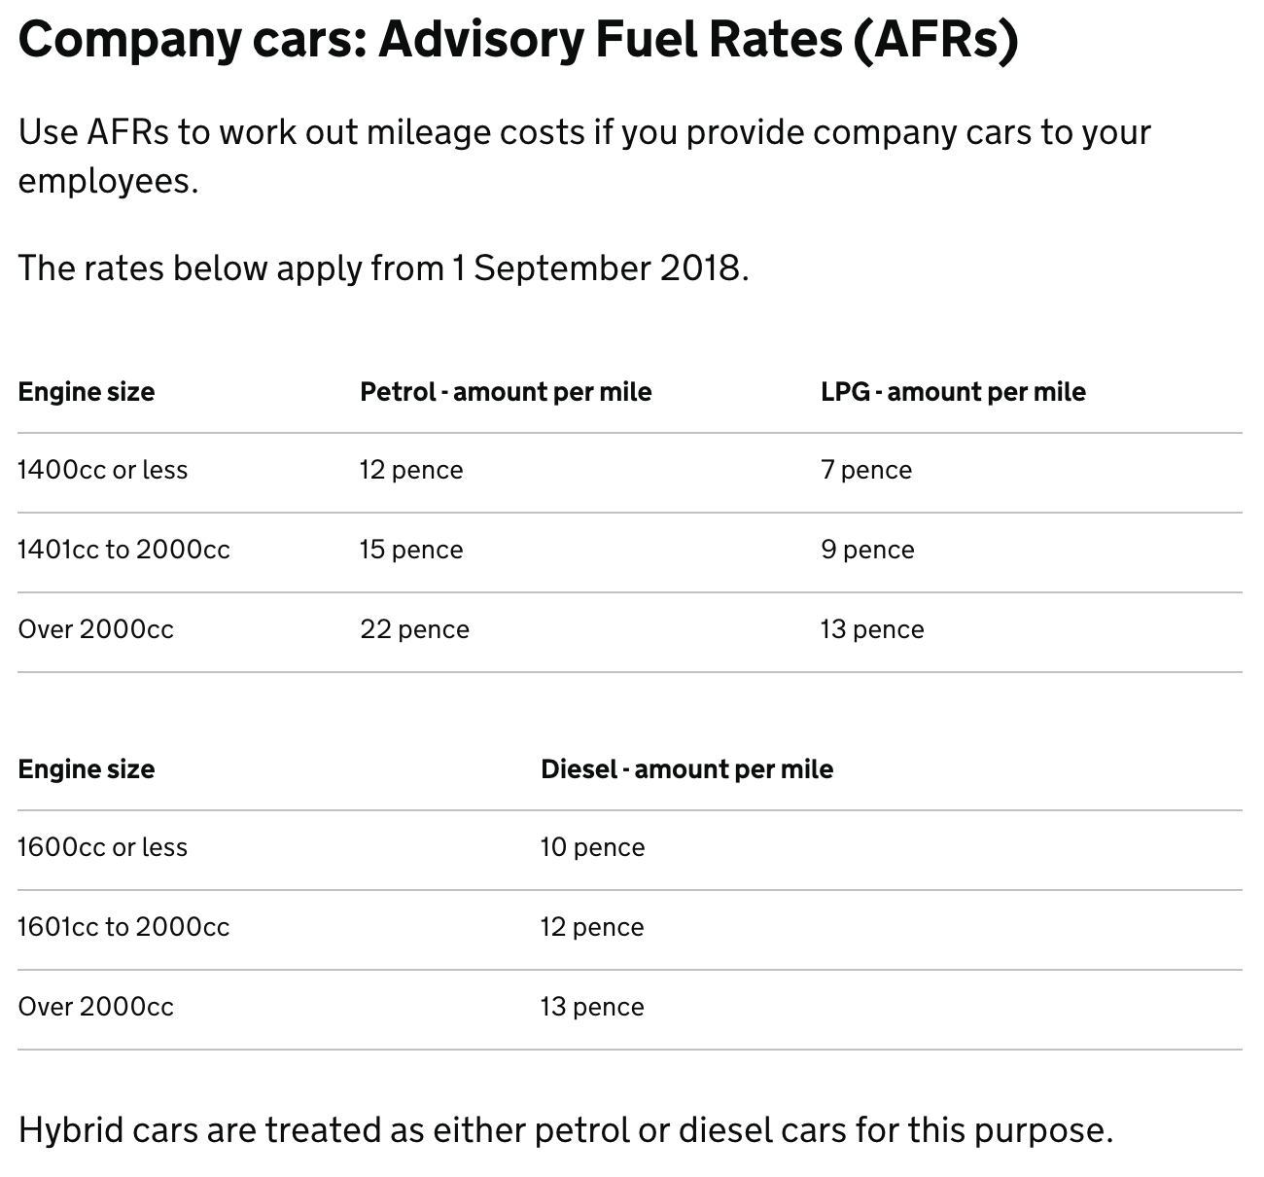Image resolution: width=1264 pixels, height=1177 pixels.
Task: Select the 1601cc to 2000cc row label
Action: coord(123,927)
